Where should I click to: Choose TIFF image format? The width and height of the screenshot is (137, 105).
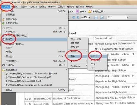[x=97, y=68]
